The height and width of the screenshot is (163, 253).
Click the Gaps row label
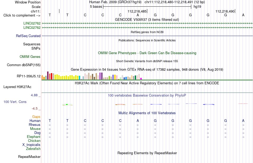[x=36, y=117]
